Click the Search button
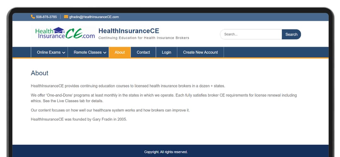340x157 pixels. 291,34
